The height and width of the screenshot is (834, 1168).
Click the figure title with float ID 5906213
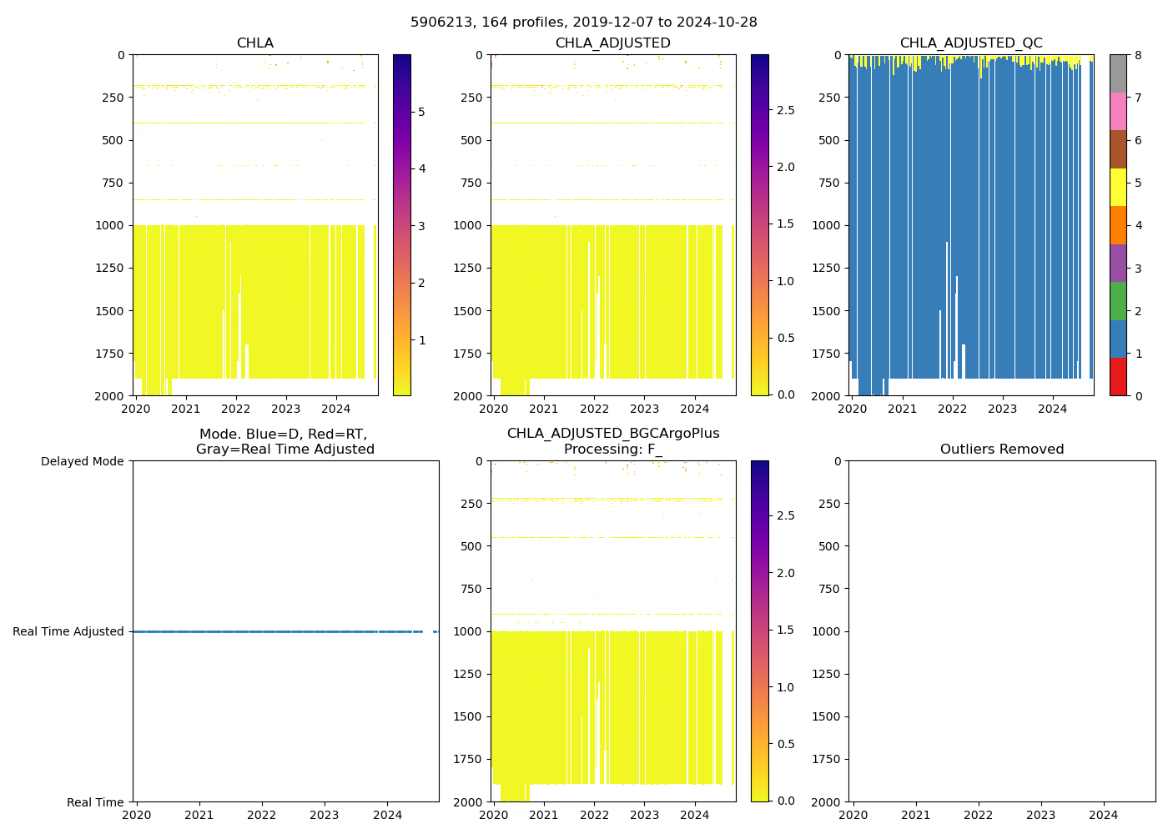coord(583,23)
